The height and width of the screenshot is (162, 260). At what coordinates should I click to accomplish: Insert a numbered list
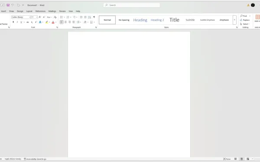coord(68,17)
